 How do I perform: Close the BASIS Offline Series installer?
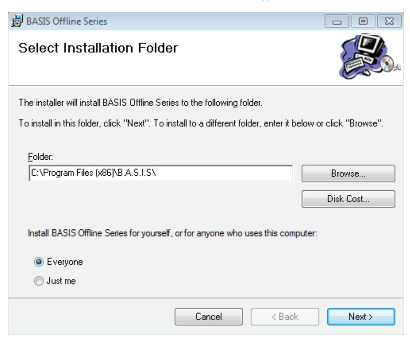389,21
